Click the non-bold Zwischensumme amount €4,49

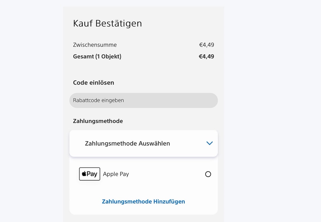(x=207, y=45)
